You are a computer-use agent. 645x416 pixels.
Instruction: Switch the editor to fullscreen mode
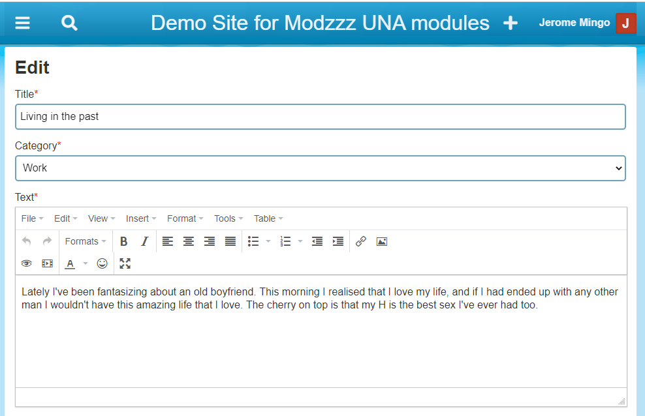click(125, 263)
